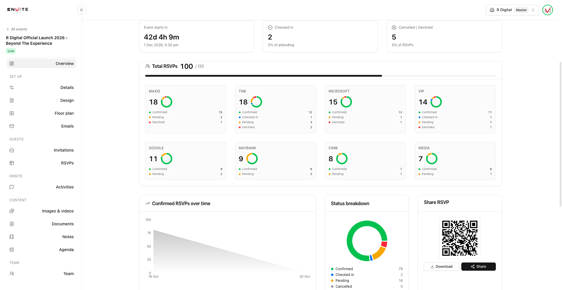This screenshot has height=290, width=562.
Task: Download the RSVP QR code
Action: click(441, 267)
